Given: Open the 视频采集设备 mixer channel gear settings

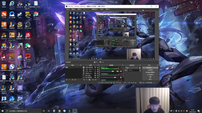Looking at the screenshot, I should tap(121, 77).
